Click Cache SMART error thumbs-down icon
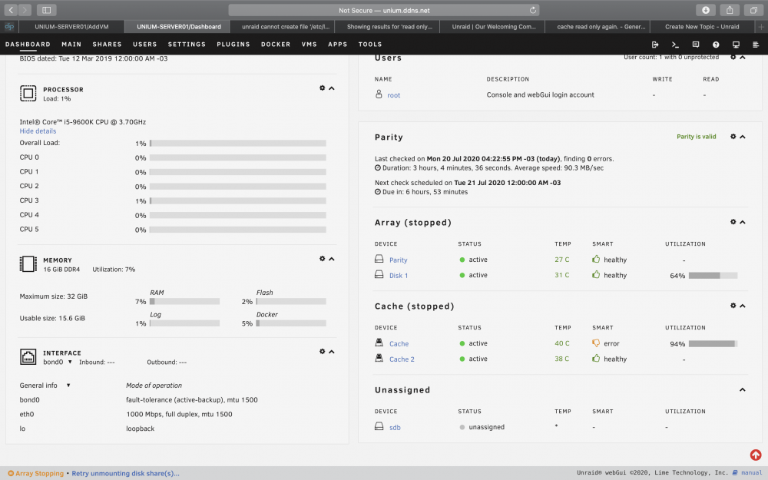 (x=596, y=343)
